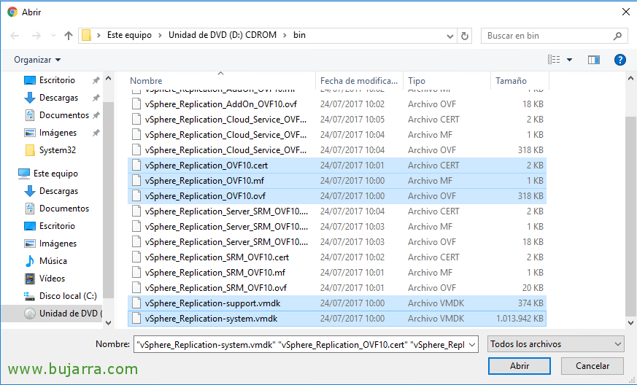This screenshot has height=385, width=637.
Task: Select the Cloud_Service Archivo CERT row
Action: click(x=337, y=120)
